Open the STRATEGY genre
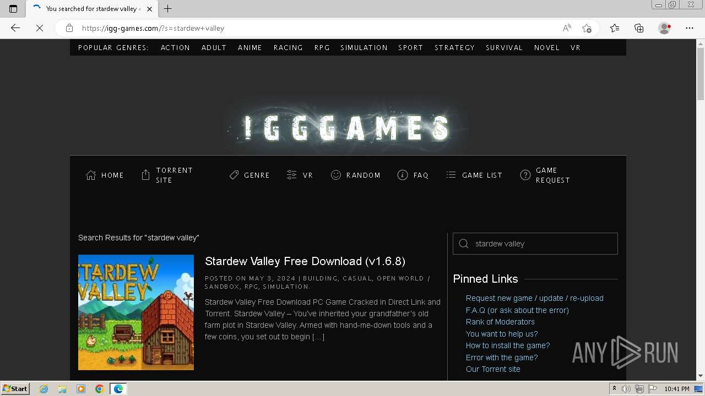Viewport: 705px width, 396px height. [454, 47]
